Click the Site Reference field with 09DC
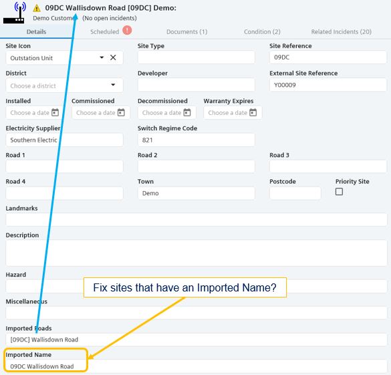The height and width of the screenshot is (375, 391). pos(328,57)
